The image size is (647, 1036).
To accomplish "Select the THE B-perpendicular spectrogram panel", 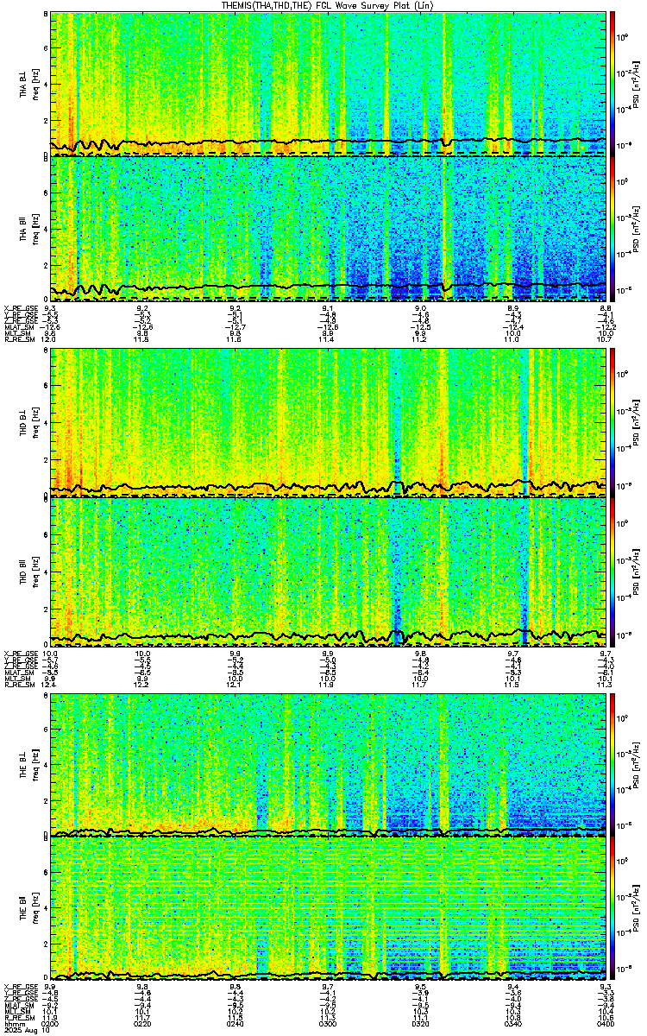I will pos(328,765).
